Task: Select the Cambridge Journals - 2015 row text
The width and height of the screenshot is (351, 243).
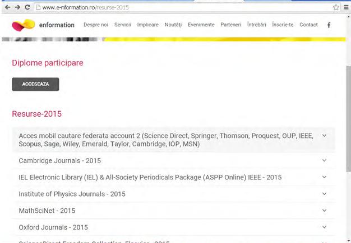Action: click(x=60, y=160)
